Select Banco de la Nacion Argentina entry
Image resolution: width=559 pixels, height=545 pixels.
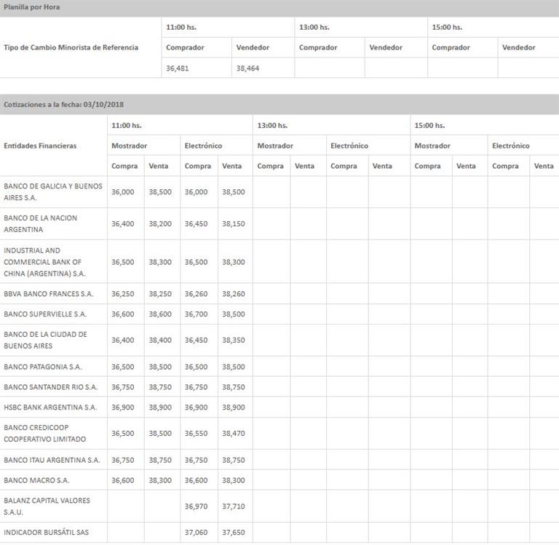click(41, 223)
